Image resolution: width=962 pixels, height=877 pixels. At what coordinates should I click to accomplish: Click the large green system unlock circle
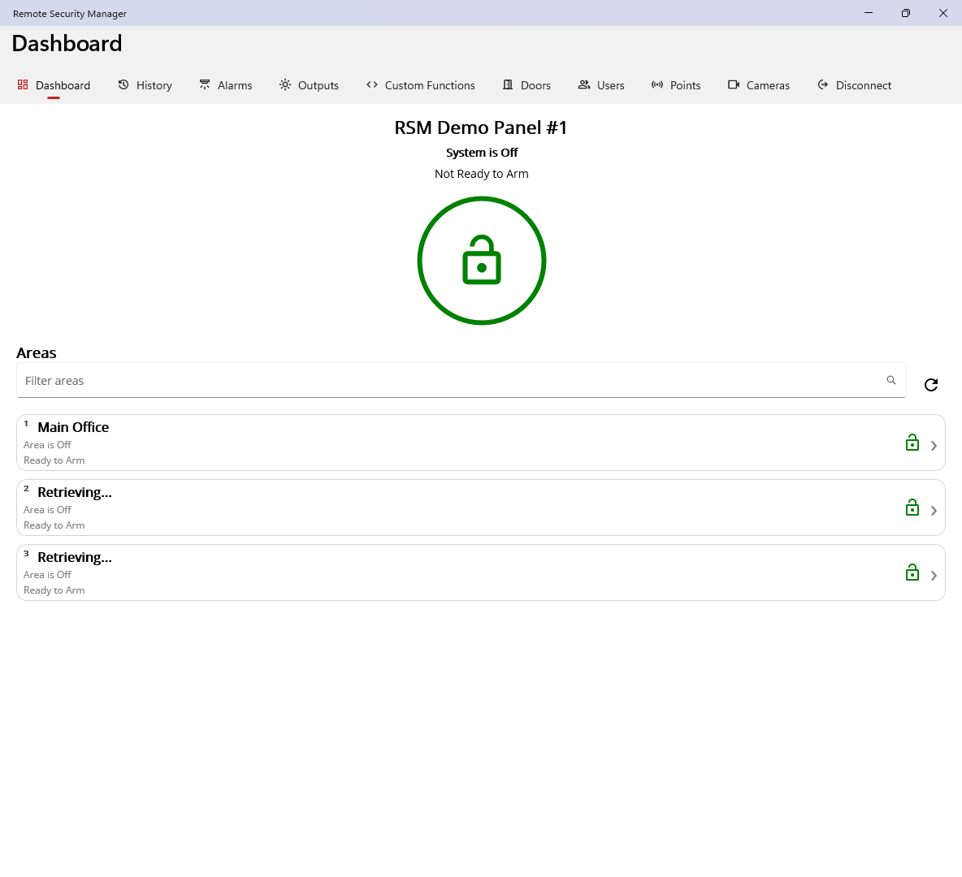click(482, 261)
